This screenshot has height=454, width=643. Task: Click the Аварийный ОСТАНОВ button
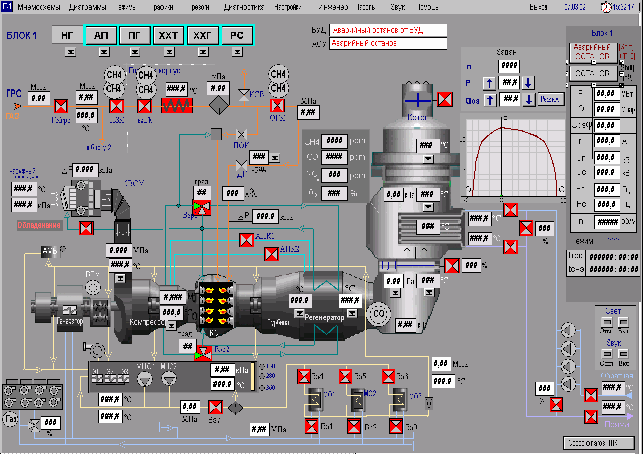coord(593,52)
